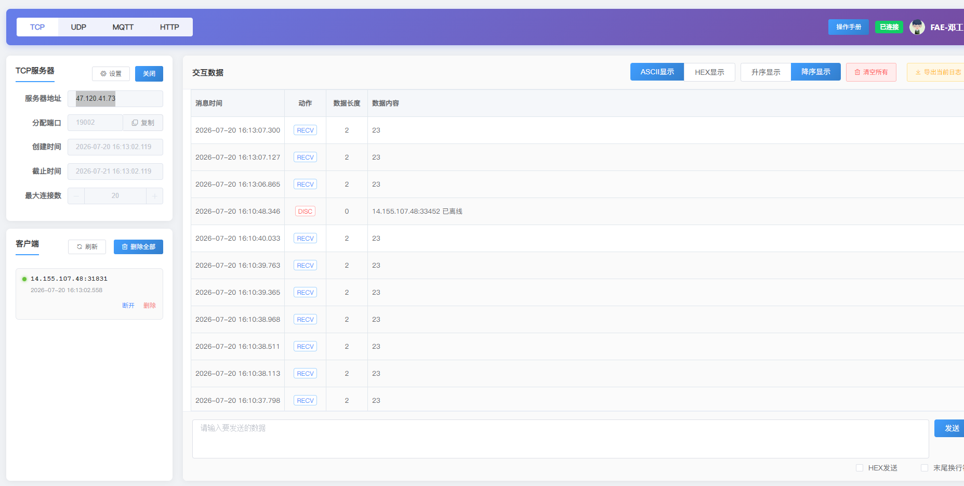
Task: Switch to the TCP protocol tab
Action: click(37, 27)
